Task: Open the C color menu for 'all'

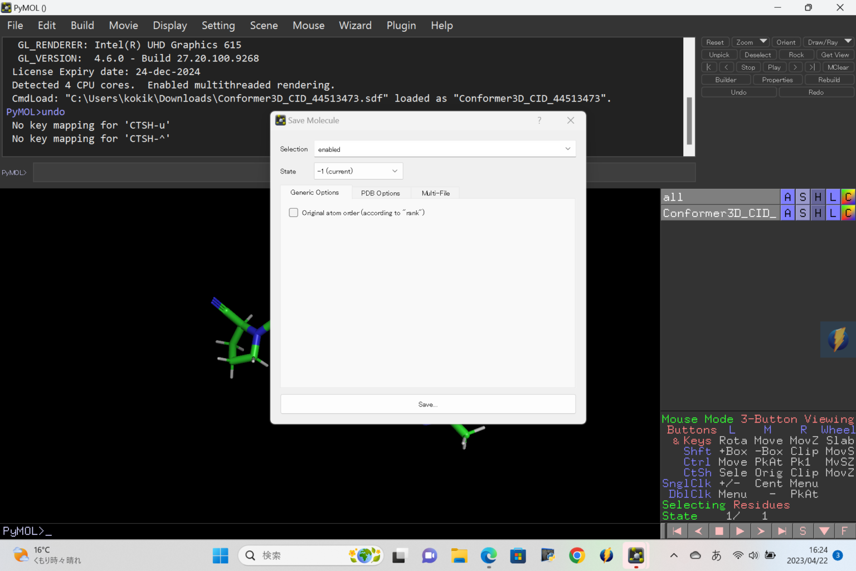Action: 848,196
